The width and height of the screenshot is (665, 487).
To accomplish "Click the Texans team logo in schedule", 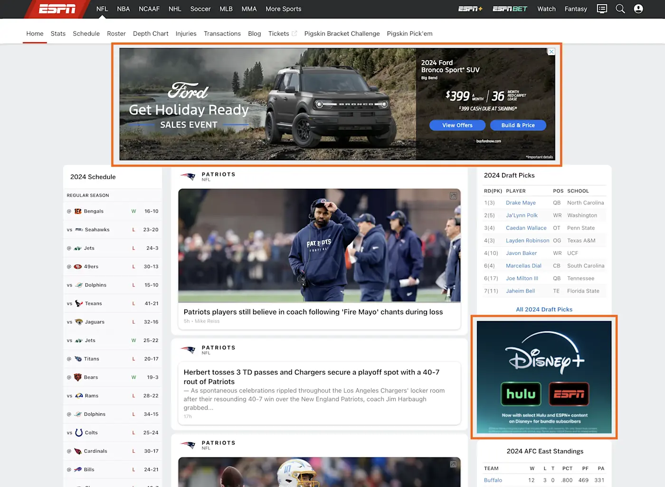I will click(79, 303).
